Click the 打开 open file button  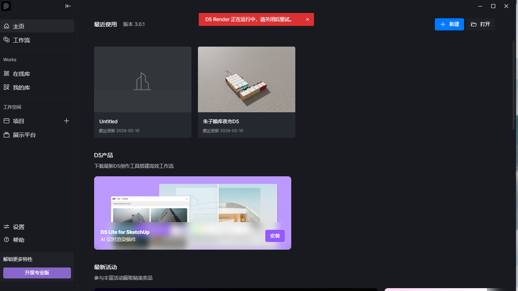tap(480, 24)
